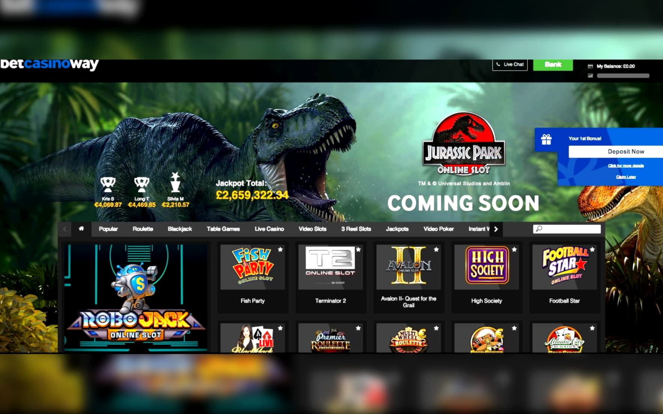
Task: Open the Jackpots tab
Action: 397,229
